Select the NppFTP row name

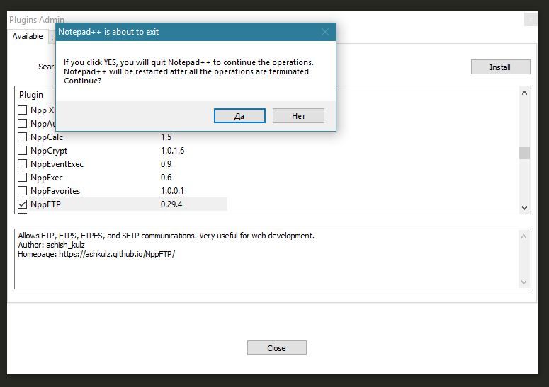[x=45, y=204]
